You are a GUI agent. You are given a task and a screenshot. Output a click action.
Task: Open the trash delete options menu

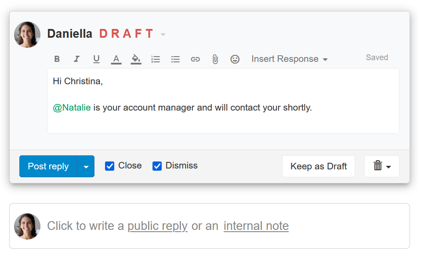coord(381,166)
